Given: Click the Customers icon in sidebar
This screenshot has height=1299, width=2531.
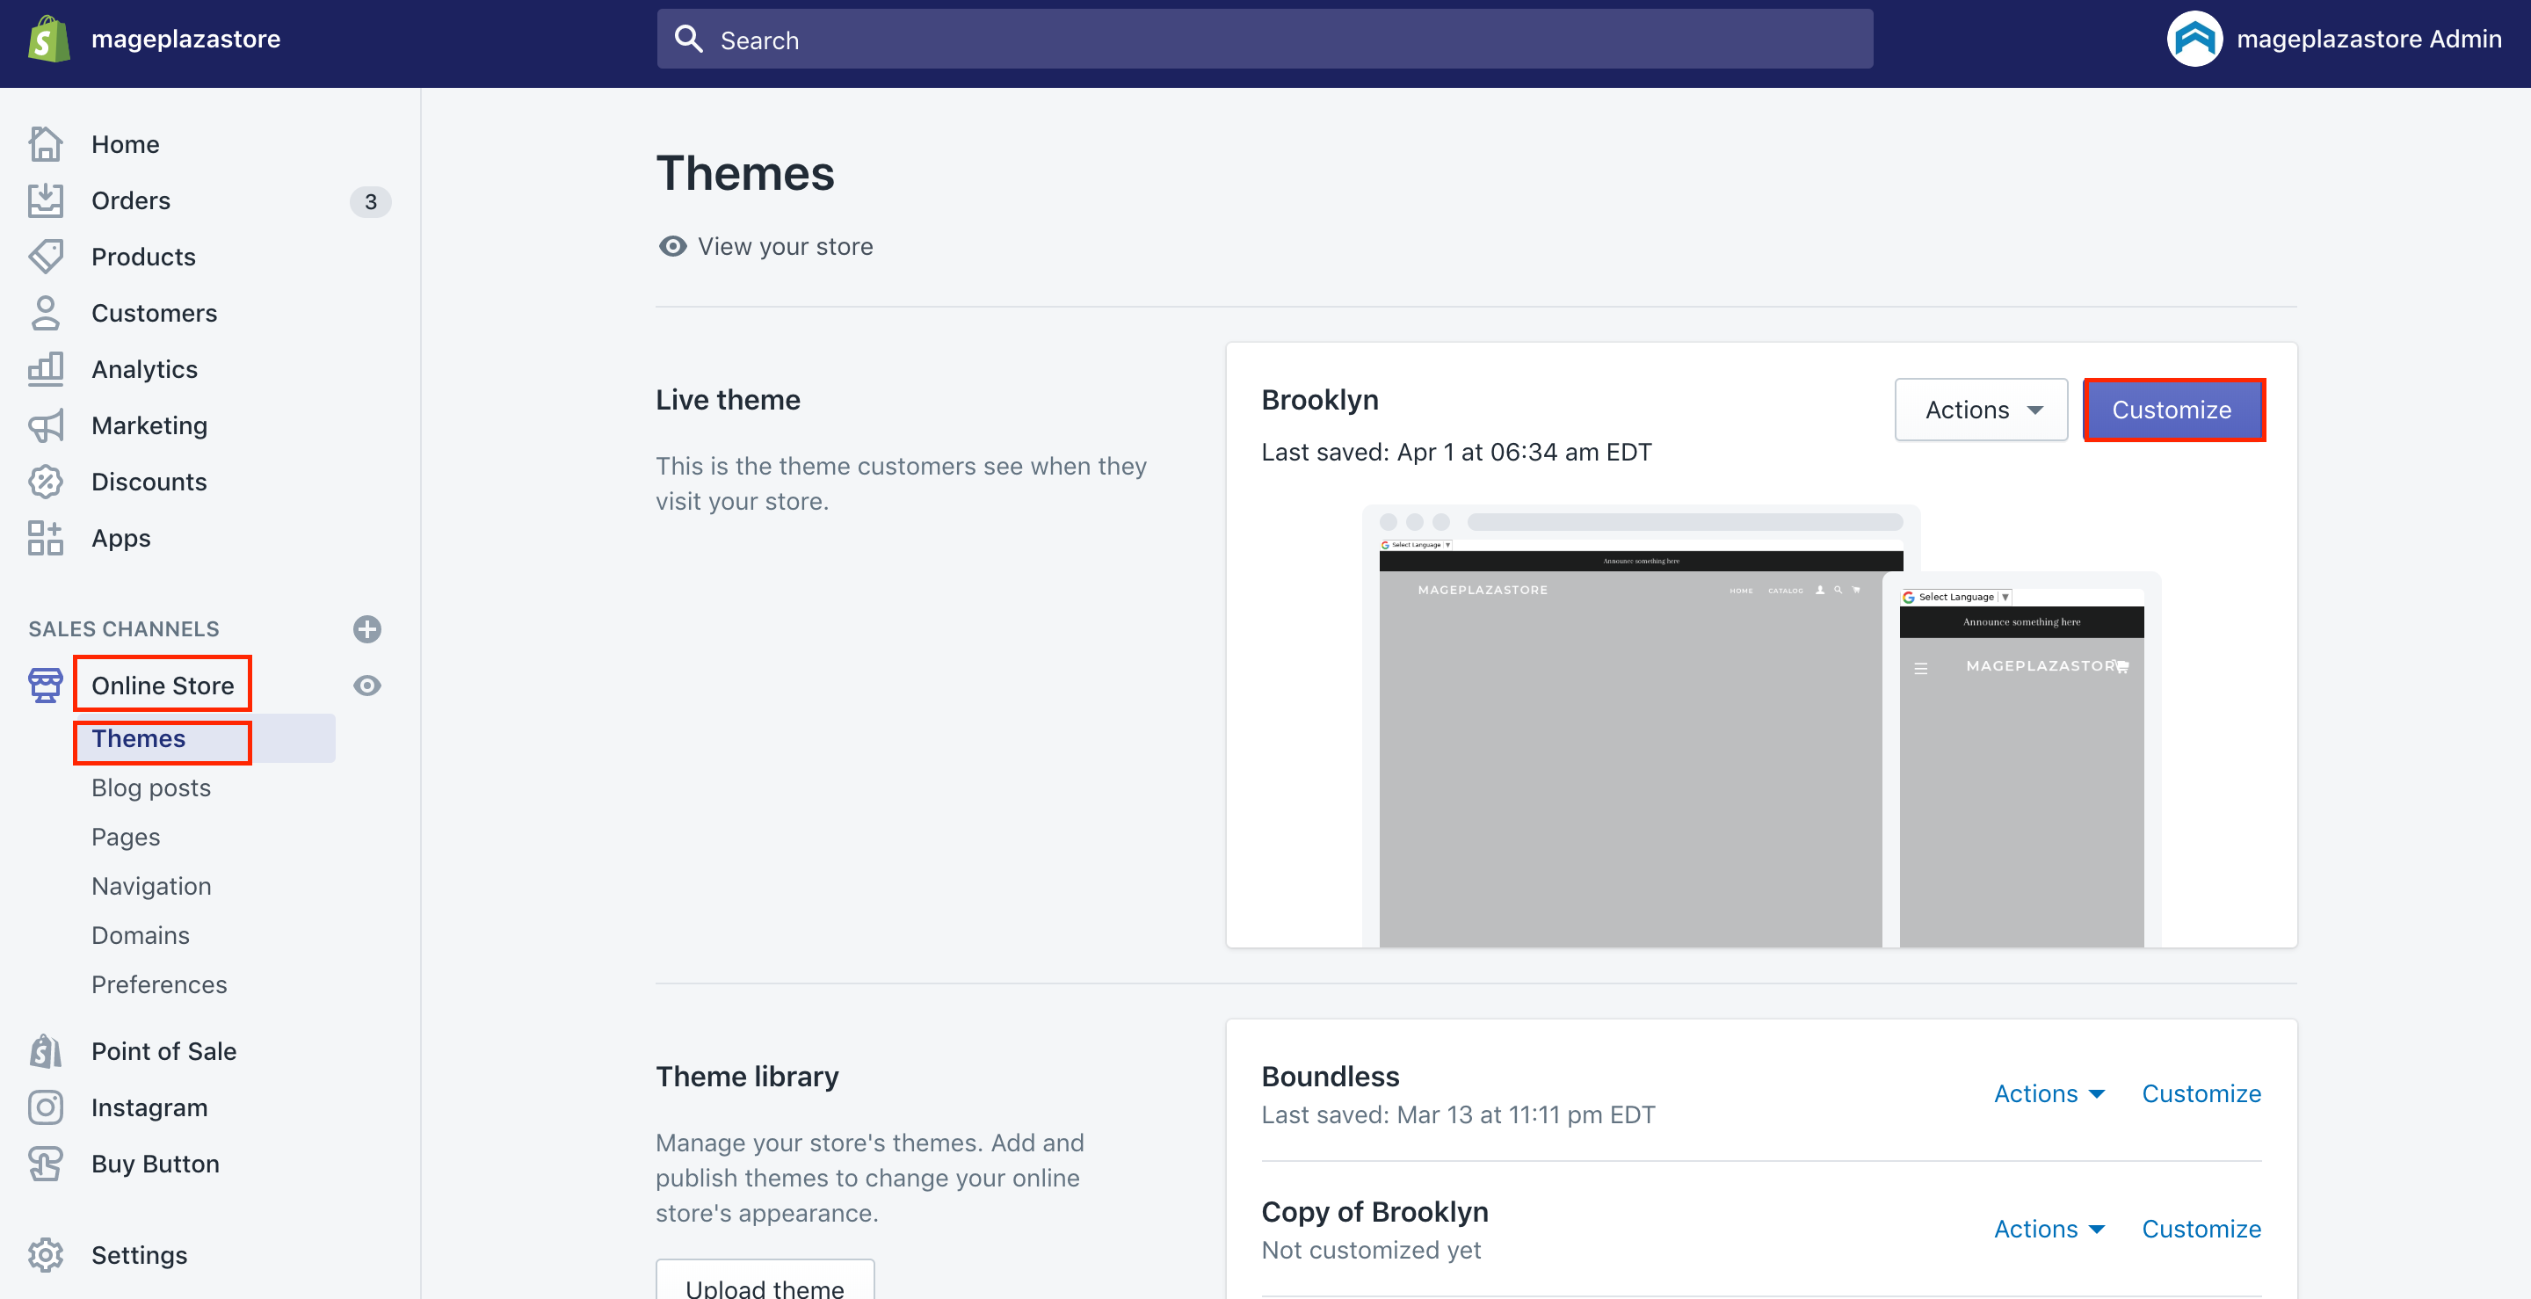Looking at the screenshot, I should (47, 311).
